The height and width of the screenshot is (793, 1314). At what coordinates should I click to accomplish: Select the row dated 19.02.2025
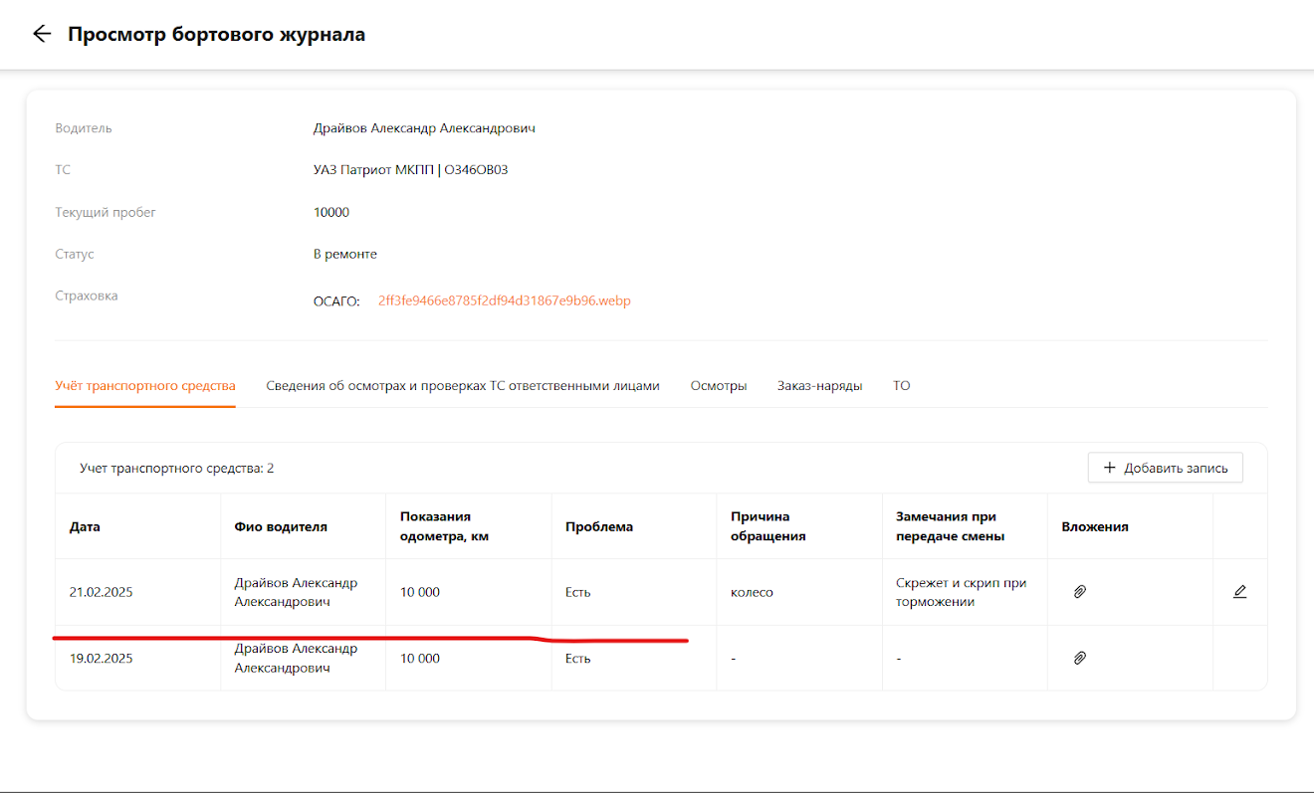661,658
